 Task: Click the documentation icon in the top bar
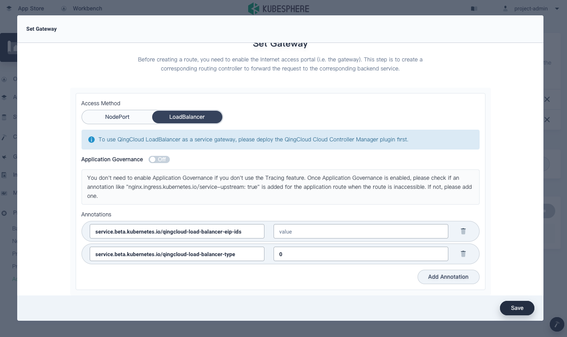click(474, 9)
